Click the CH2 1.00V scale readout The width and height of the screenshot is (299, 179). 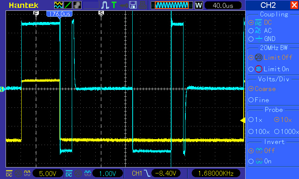click(108, 173)
